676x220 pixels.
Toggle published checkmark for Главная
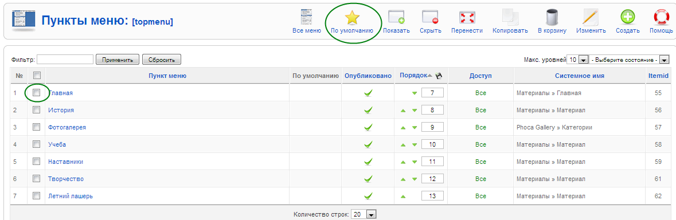click(368, 93)
